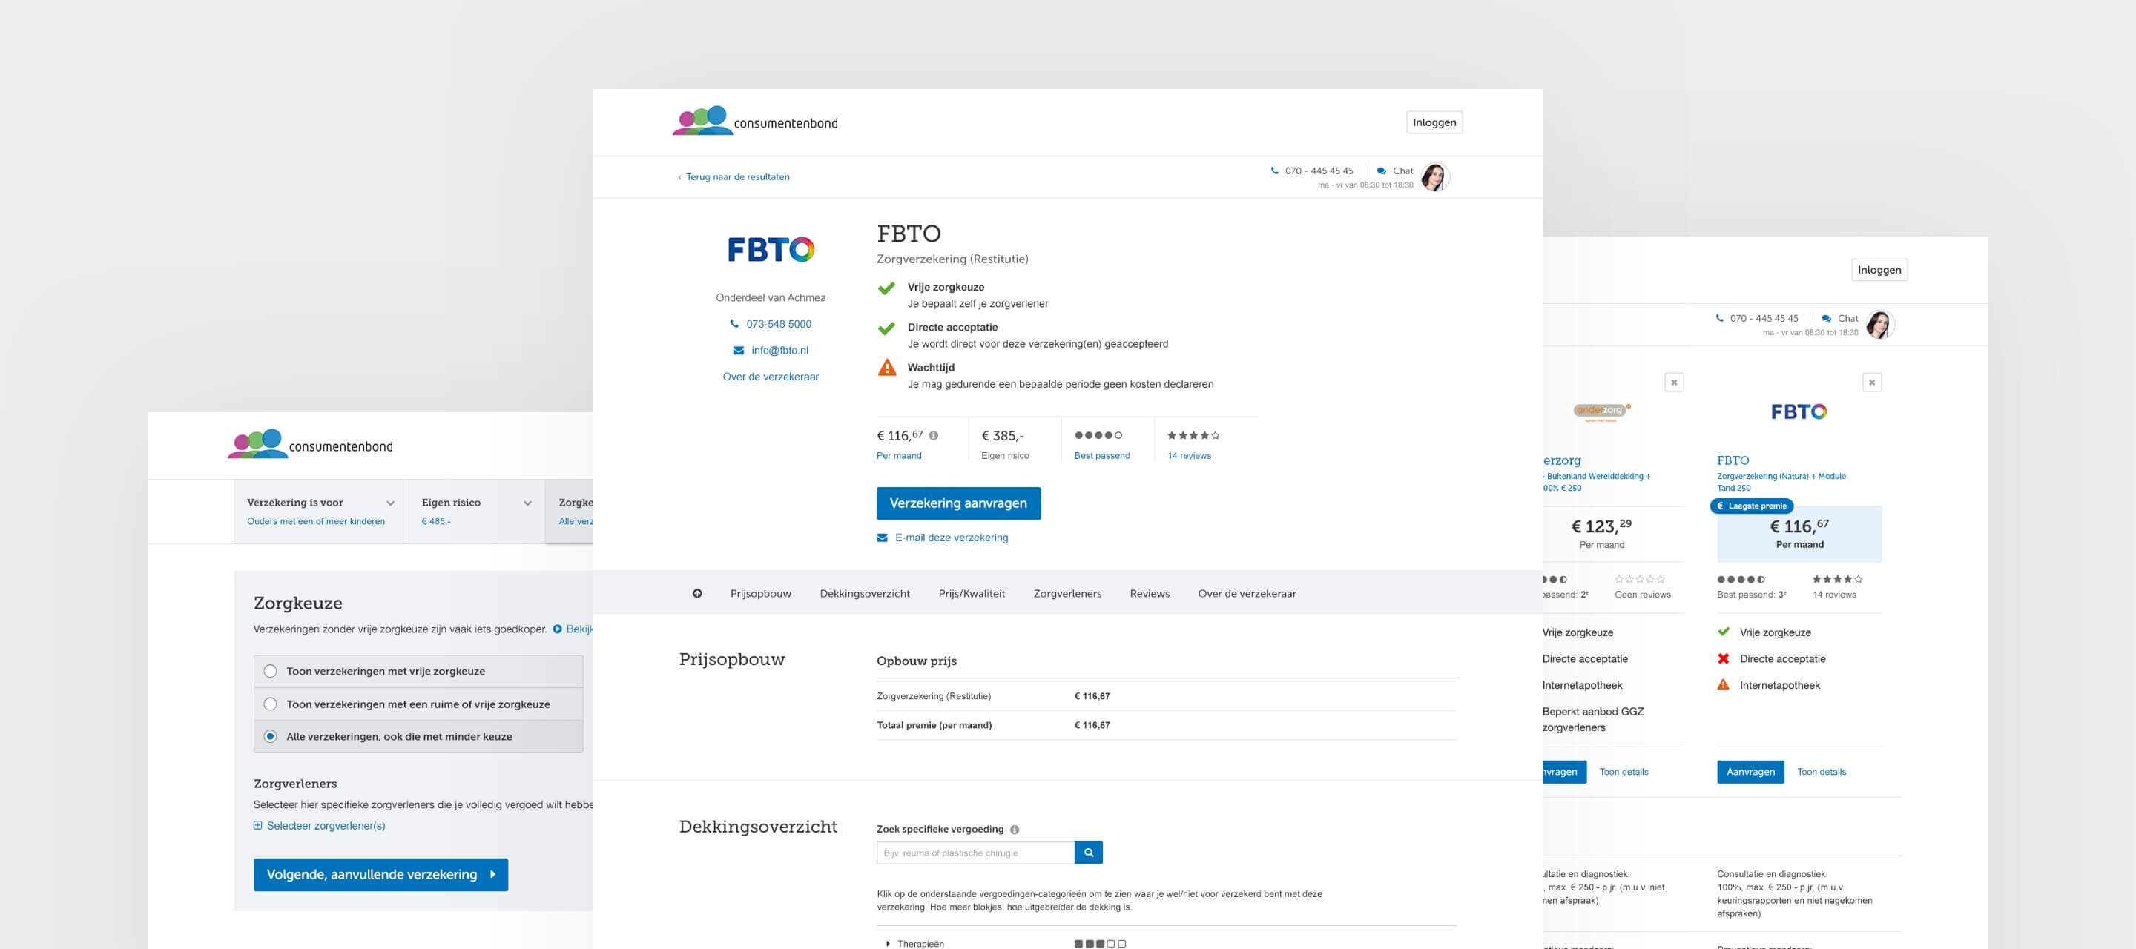2136x949 pixels.
Task: Click Volgende, aanvullende verzekering button
Action: click(x=380, y=874)
